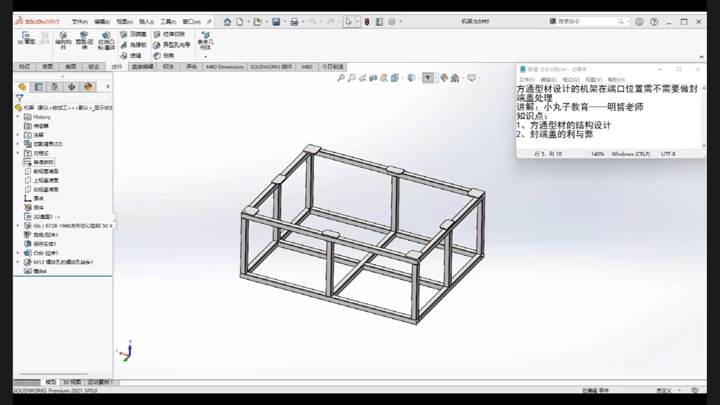This screenshot has width=720, height=405.
Task: Click the Zoom to Fit view icon
Action: [341, 78]
